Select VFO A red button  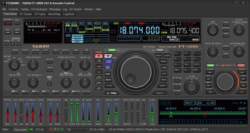click(99, 56)
